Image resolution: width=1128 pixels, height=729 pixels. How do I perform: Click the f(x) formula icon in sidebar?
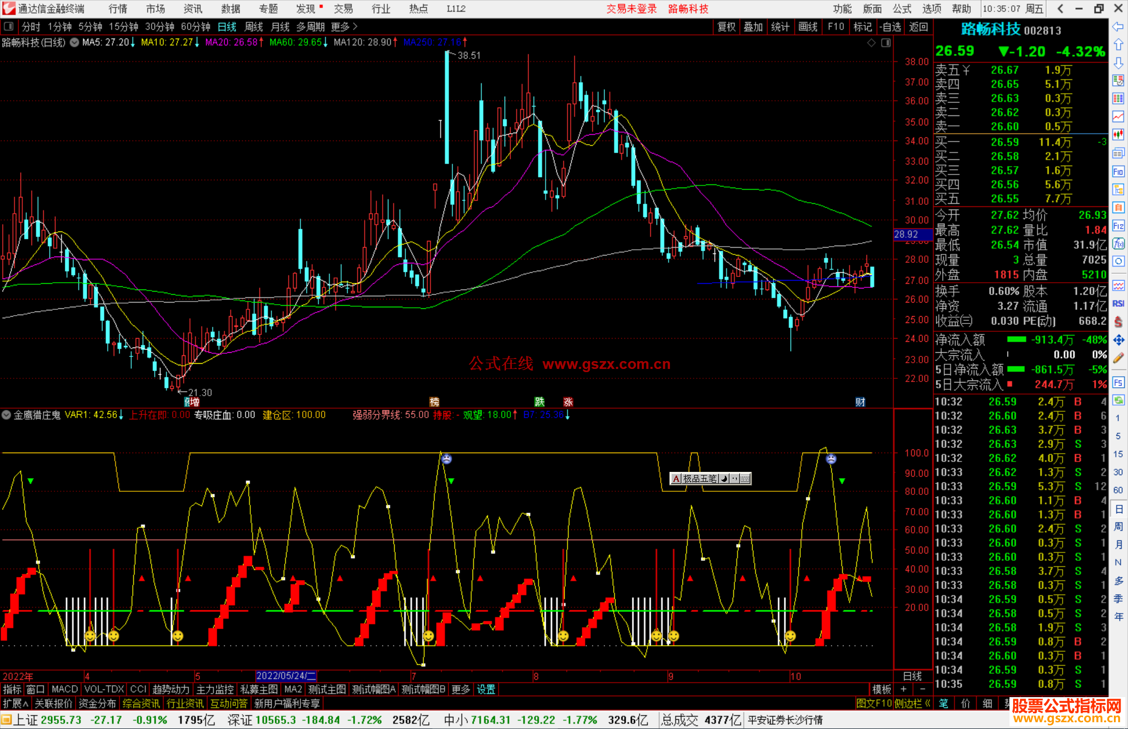pos(1118,244)
